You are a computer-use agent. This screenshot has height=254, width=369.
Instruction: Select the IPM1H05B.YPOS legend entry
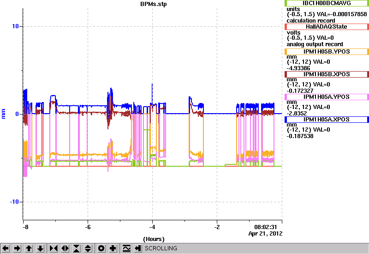coord(327,52)
